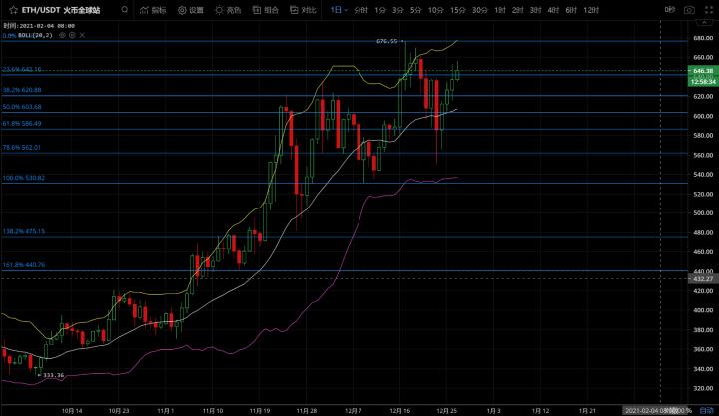Switch interval to 5分
The image size is (719, 416).
[415, 10]
